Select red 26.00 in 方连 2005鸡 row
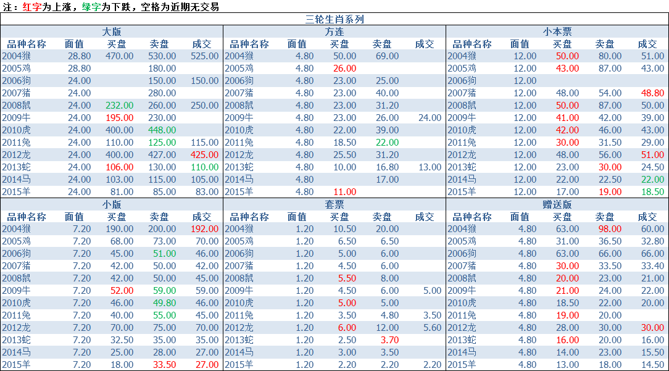Viewport: 669px width, 371px height. coord(345,69)
